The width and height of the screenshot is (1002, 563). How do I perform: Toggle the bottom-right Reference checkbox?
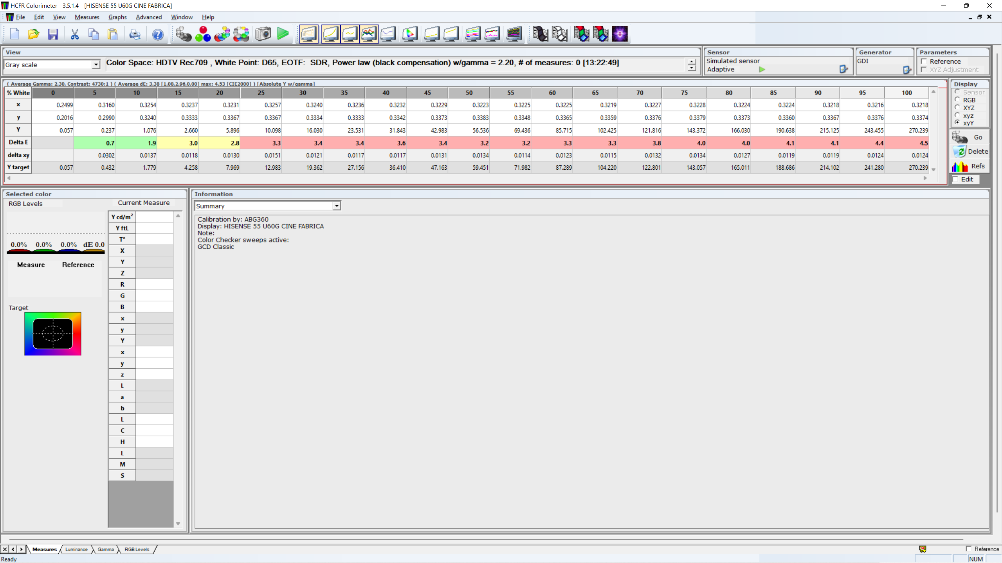(969, 549)
